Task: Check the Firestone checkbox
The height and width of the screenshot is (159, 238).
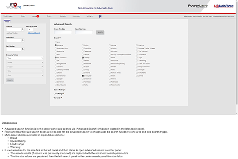Action: point(83,64)
